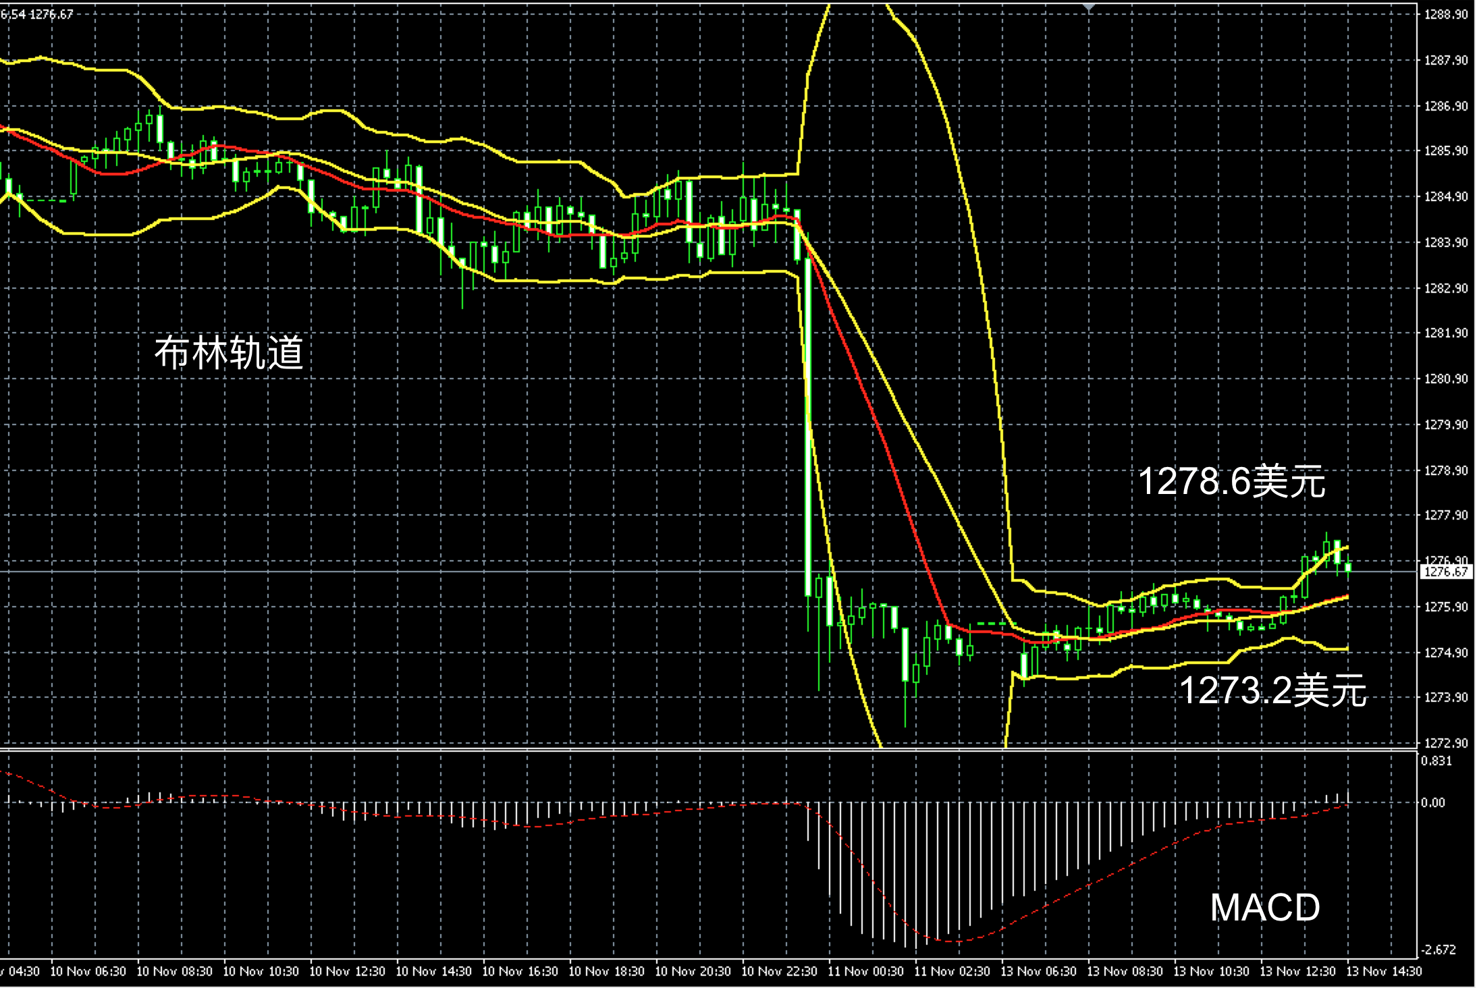The image size is (1477, 988).
Task: Click the 11 Nov 02:30 time label
Action: (952, 972)
